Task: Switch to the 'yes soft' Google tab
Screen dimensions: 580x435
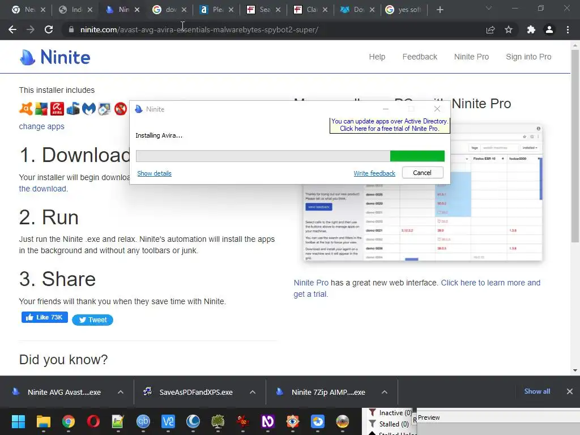Action: click(x=406, y=10)
